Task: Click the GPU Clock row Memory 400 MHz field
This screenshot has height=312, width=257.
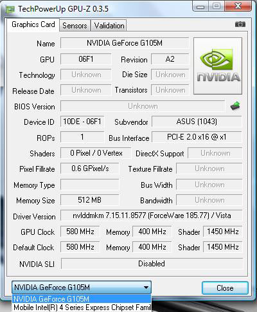Action: pyautogui.click(x=152, y=232)
